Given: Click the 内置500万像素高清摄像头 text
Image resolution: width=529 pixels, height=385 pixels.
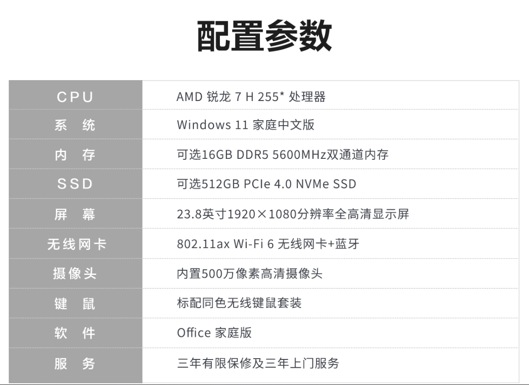Looking at the screenshot, I should pos(249,274).
